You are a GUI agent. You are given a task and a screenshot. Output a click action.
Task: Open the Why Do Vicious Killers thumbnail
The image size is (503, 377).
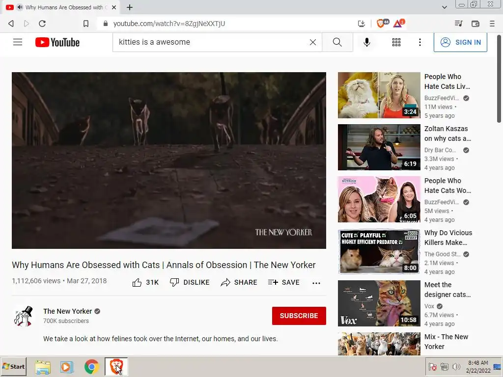click(379, 251)
